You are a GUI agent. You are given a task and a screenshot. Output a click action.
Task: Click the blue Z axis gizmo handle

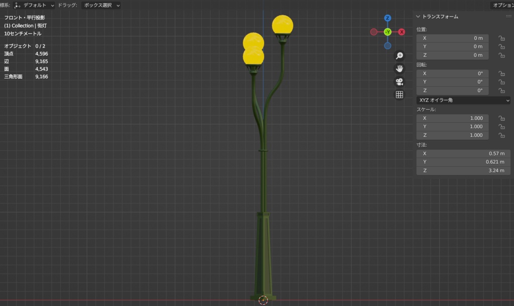pyautogui.click(x=388, y=18)
